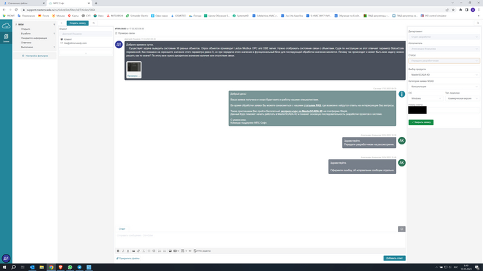Select the В работе filter
This screenshot has width=483, height=271.
tap(26, 34)
